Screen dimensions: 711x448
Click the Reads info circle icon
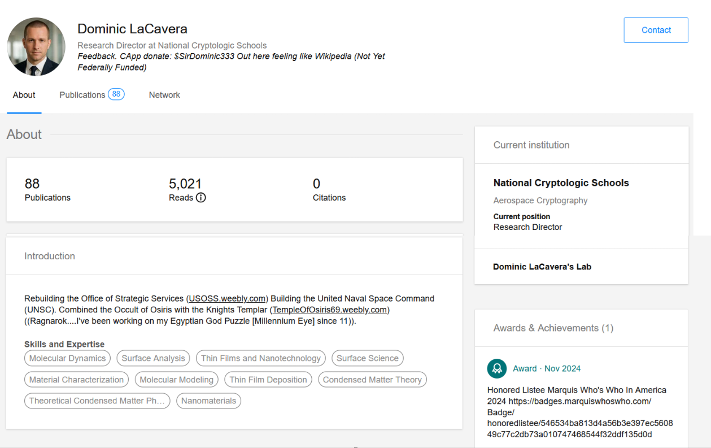tap(200, 198)
